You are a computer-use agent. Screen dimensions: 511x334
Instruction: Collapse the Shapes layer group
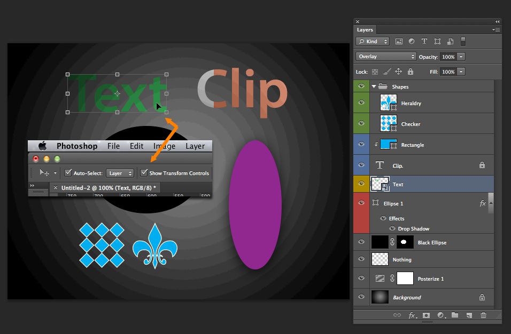point(374,86)
